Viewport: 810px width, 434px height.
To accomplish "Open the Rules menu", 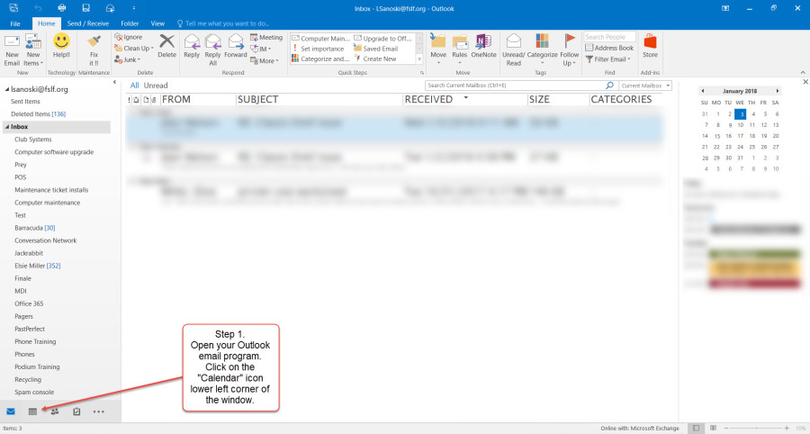I will pyautogui.click(x=459, y=50).
